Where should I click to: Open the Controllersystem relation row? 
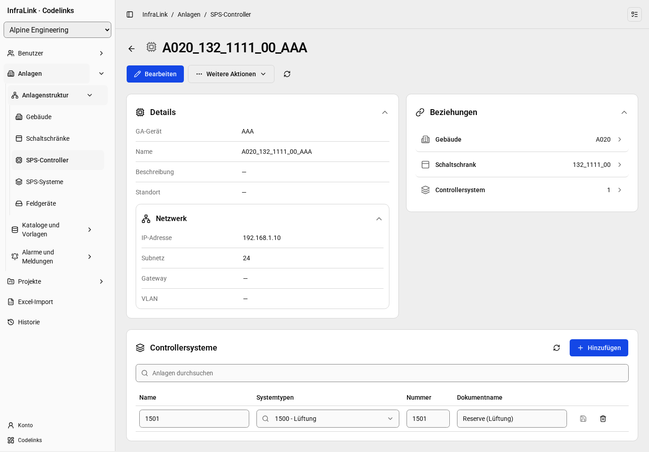[522, 190]
